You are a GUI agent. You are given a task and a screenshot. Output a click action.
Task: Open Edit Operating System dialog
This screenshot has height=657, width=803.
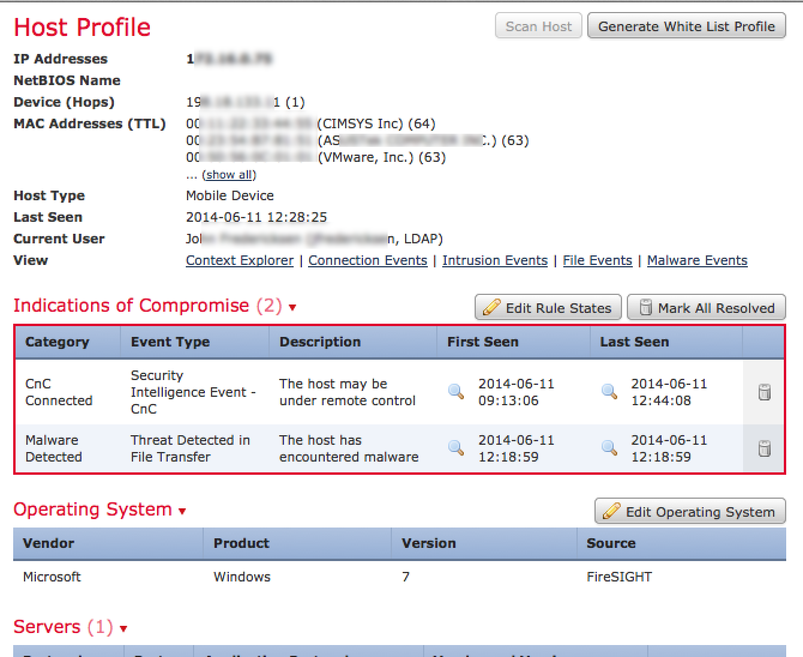pyautogui.click(x=690, y=511)
